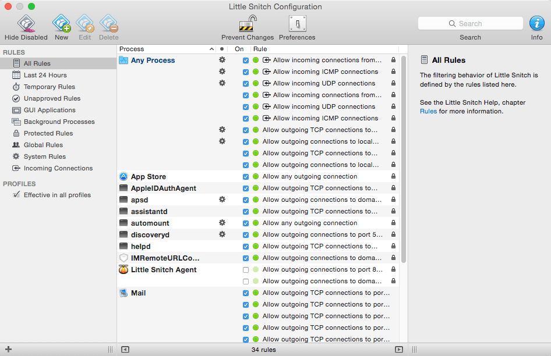Select 'Allow any outgoing connection' for automount
Viewport: 551px width, 356px height.
point(310,223)
